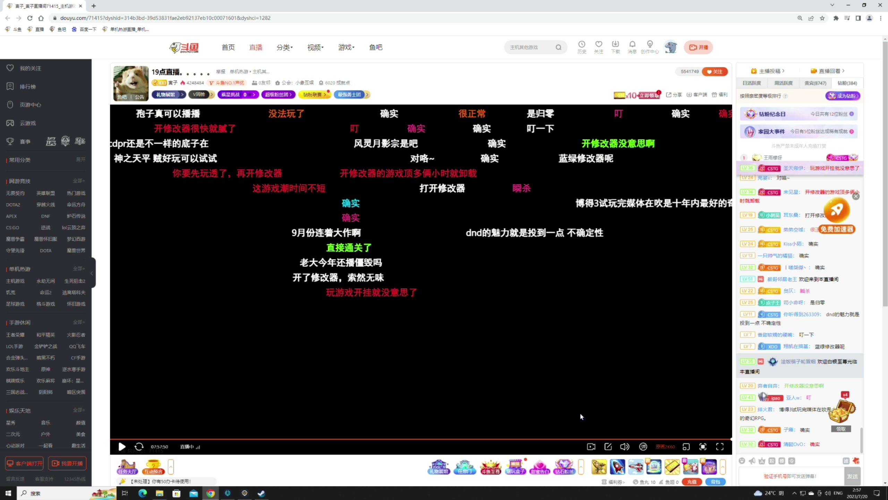Toggle player fullscreen mode
This screenshot has height=500, width=888.
tap(720, 447)
